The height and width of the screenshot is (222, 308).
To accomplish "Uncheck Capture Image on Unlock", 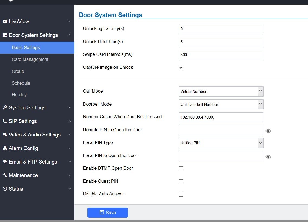I will pos(181,68).
